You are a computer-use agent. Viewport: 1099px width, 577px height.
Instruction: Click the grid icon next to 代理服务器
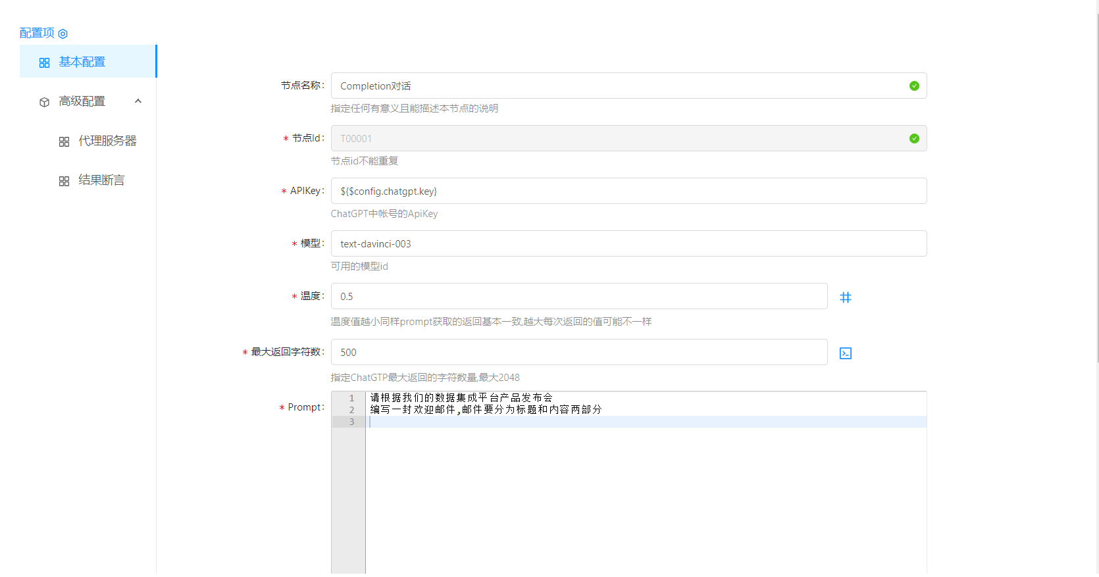64,141
